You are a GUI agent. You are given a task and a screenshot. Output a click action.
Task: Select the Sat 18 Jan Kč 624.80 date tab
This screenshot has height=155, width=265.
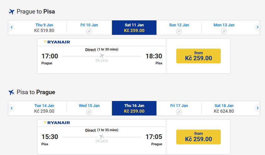tap(224, 108)
